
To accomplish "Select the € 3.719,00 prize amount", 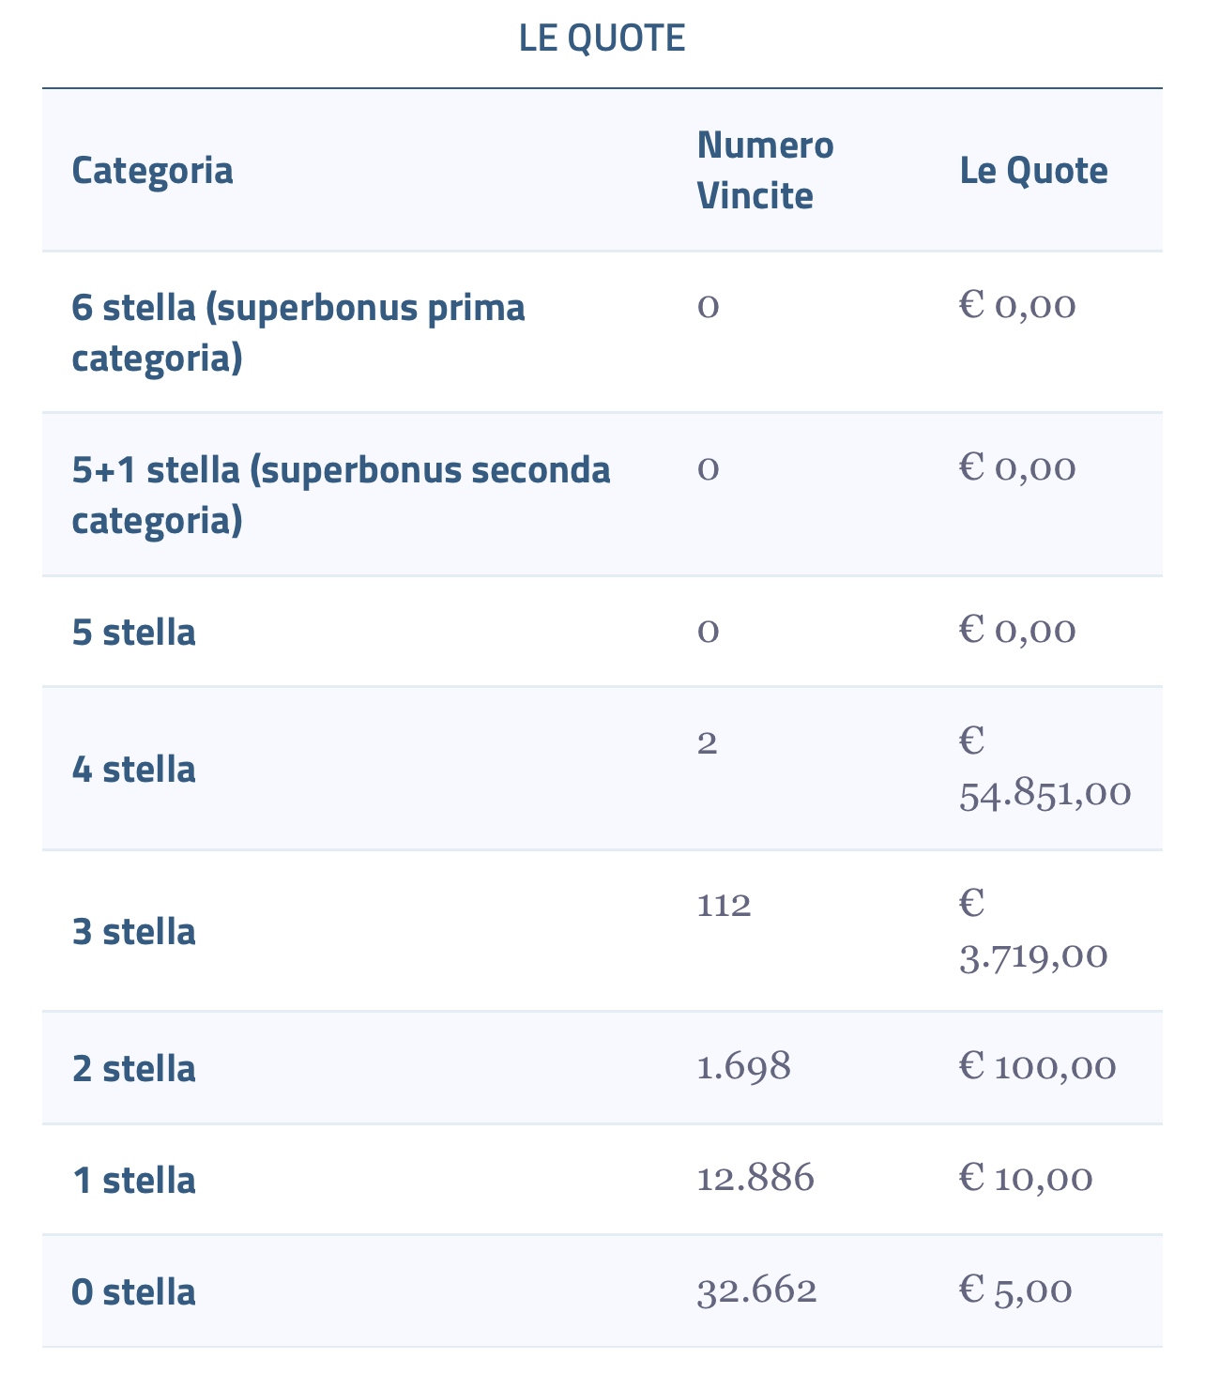I will (1033, 930).
